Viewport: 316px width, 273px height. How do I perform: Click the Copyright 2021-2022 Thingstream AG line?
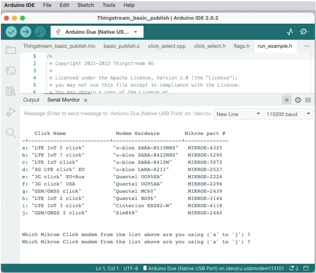[x=101, y=63]
